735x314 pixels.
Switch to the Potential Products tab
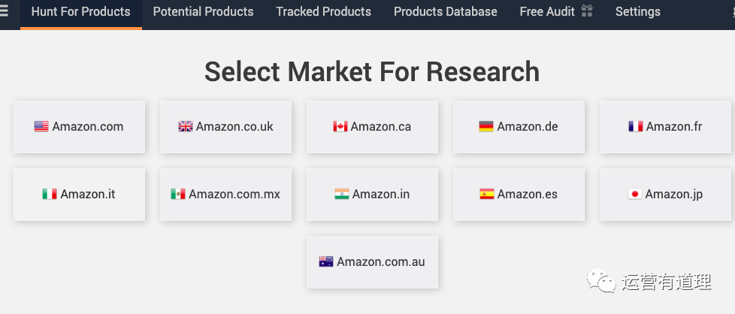click(x=203, y=12)
